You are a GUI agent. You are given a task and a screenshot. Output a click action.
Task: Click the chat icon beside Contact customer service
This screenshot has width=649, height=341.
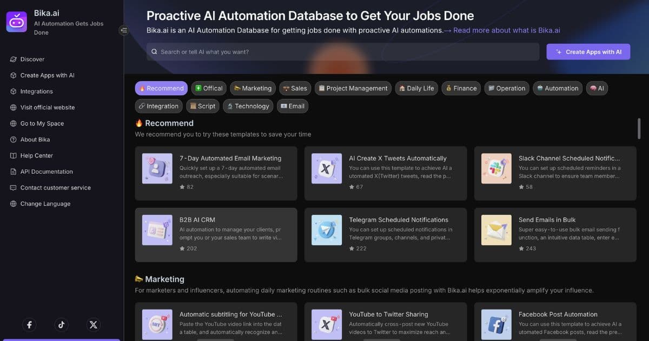coord(14,188)
